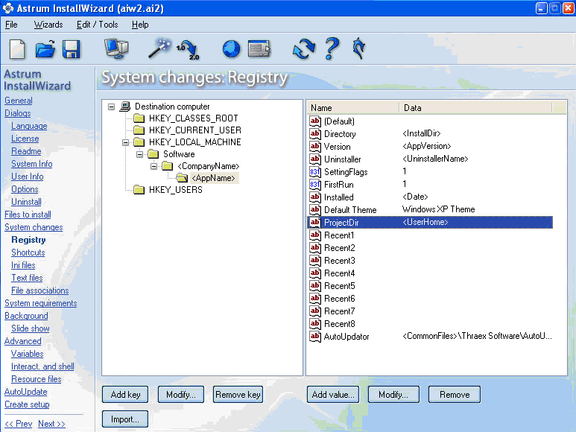576x432 pixels.
Task: Click the Add value button
Action: click(333, 395)
